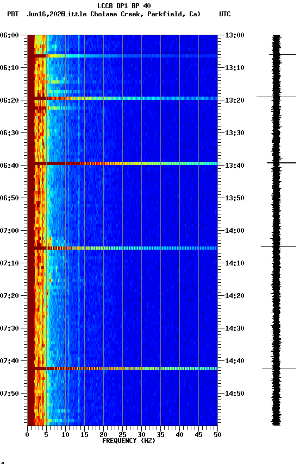300x469 pixels.
Task: Click the 10 Hz frequency tick label
Action: click(65, 435)
